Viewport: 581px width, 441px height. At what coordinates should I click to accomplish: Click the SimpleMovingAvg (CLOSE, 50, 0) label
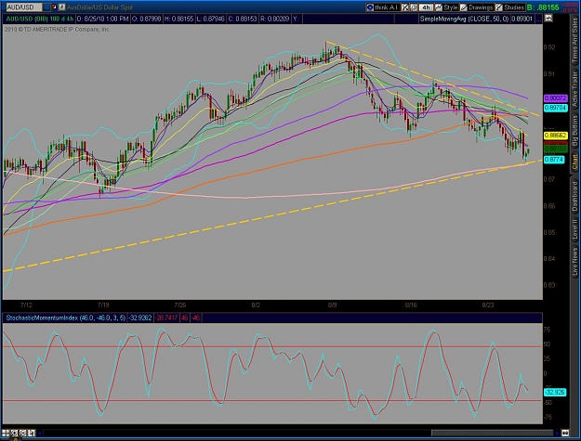pyautogui.click(x=464, y=19)
